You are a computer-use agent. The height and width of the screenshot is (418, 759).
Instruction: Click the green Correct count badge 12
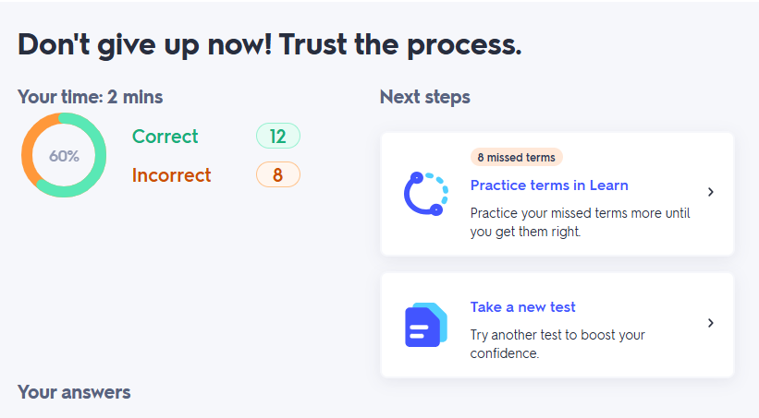277,137
